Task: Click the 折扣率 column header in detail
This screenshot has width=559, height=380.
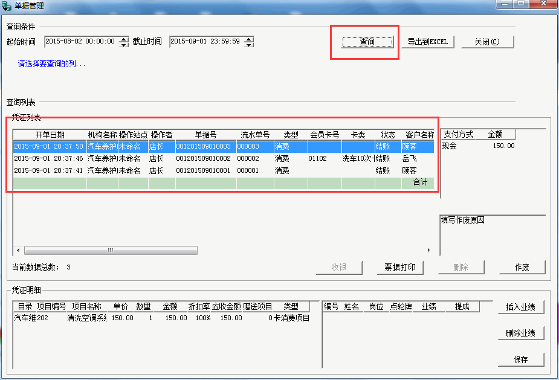Action: (199, 306)
